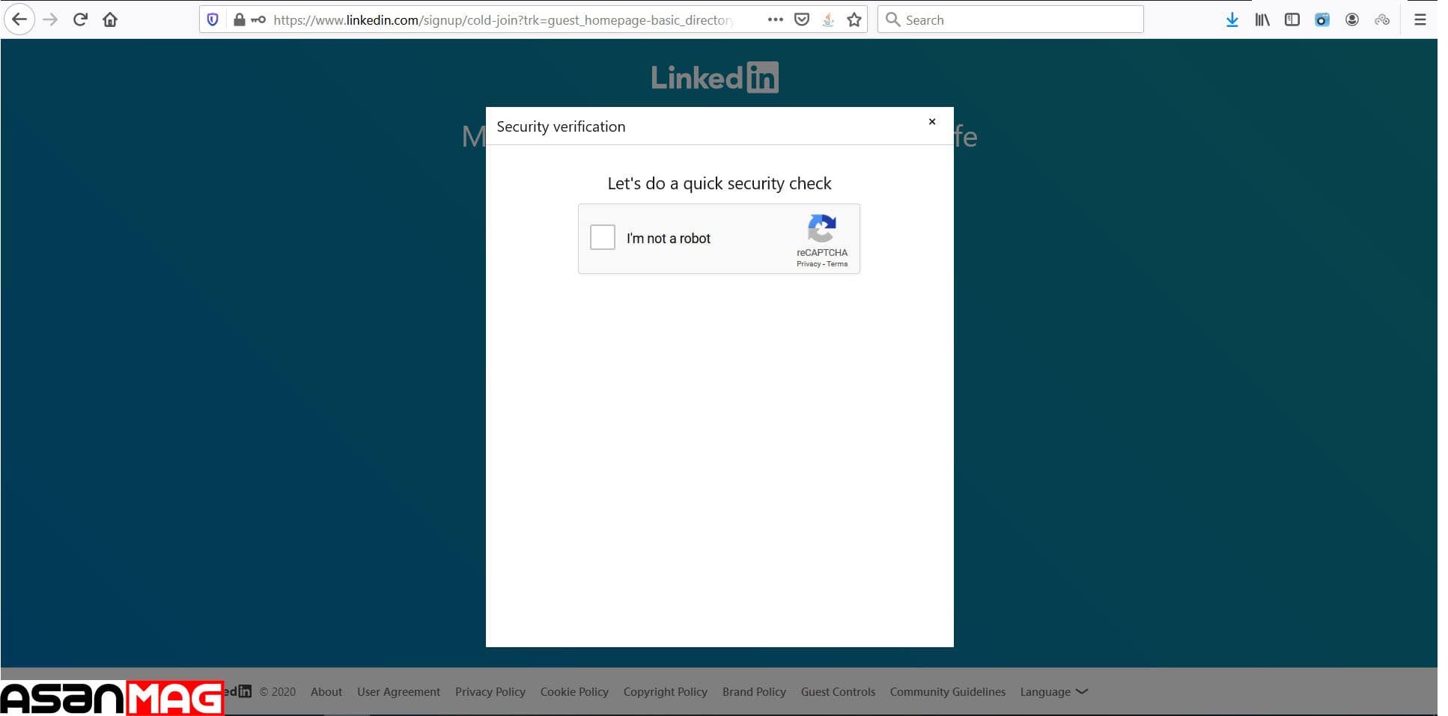Open the Brand Policy footer link

click(x=754, y=692)
